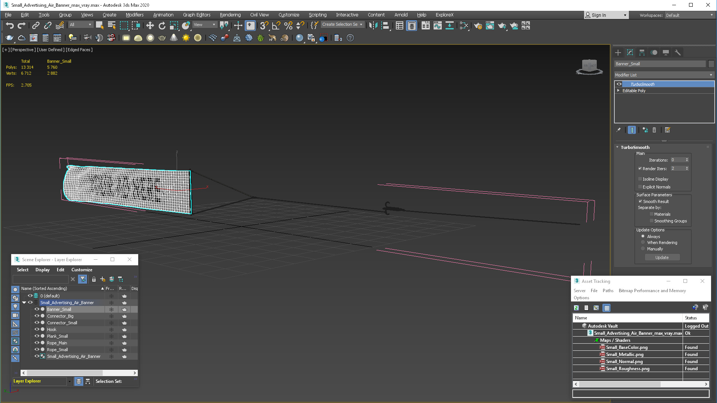717x403 pixels.
Task: Click the Iterations spinner arrows
Action: coord(687,160)
